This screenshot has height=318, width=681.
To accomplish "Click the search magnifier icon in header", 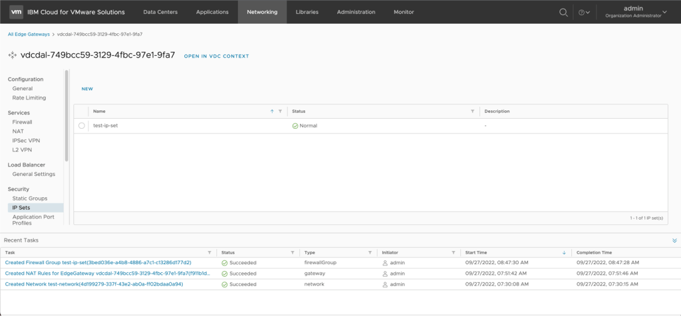I will [x=563, y=12].
